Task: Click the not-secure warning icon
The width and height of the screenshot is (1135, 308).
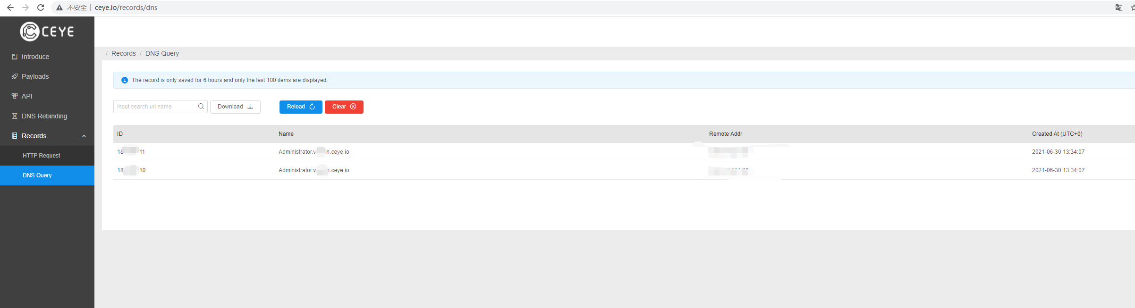Action: click(59, 8)
